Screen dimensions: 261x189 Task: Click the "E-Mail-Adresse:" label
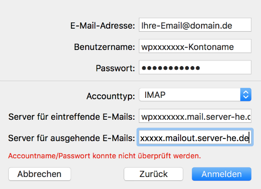(102, 26)
